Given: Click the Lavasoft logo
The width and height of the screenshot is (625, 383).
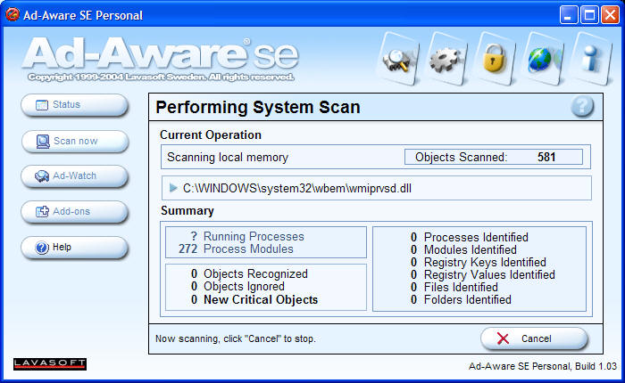Looking at the screenshot, I should click(49, 363).
